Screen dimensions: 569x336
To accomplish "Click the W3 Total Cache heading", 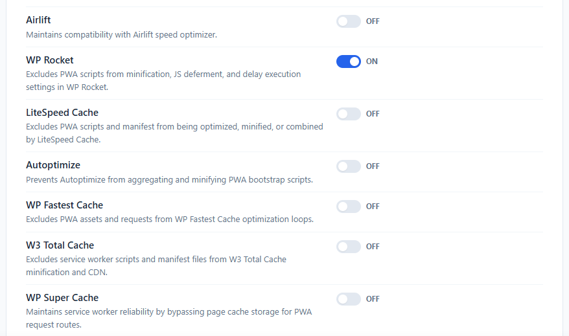I will point(60,245).
